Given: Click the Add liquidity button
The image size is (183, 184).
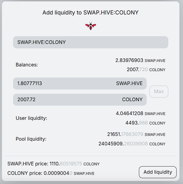Looking at the screenshot, I should coord(158,172).
